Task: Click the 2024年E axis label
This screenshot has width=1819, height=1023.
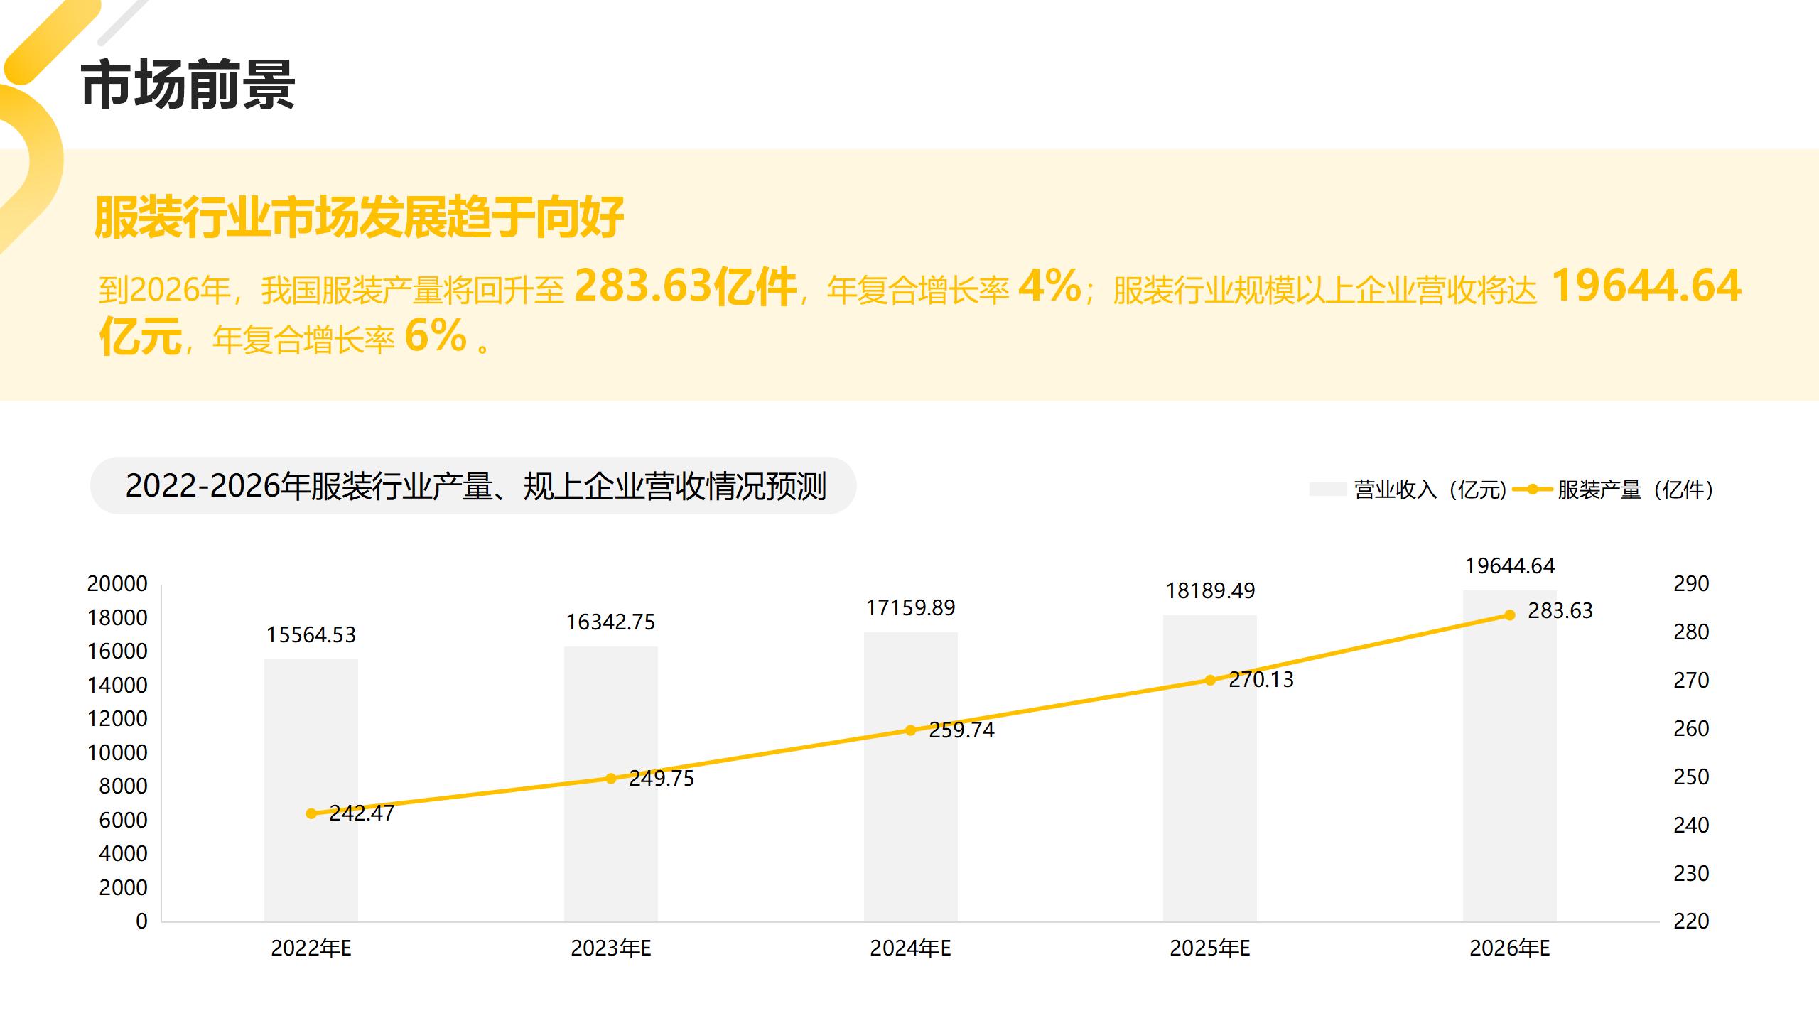Action: [x=910, y=948]
